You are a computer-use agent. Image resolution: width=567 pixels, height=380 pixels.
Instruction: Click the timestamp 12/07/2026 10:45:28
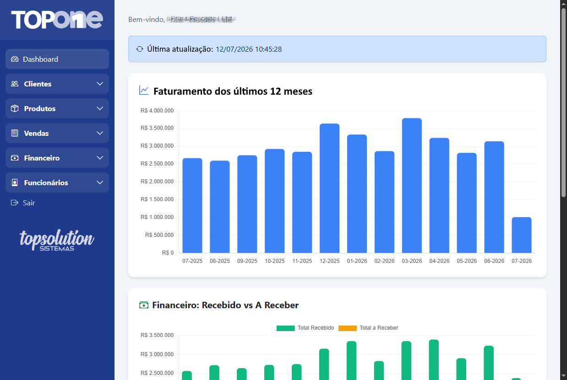coord(249,49)
